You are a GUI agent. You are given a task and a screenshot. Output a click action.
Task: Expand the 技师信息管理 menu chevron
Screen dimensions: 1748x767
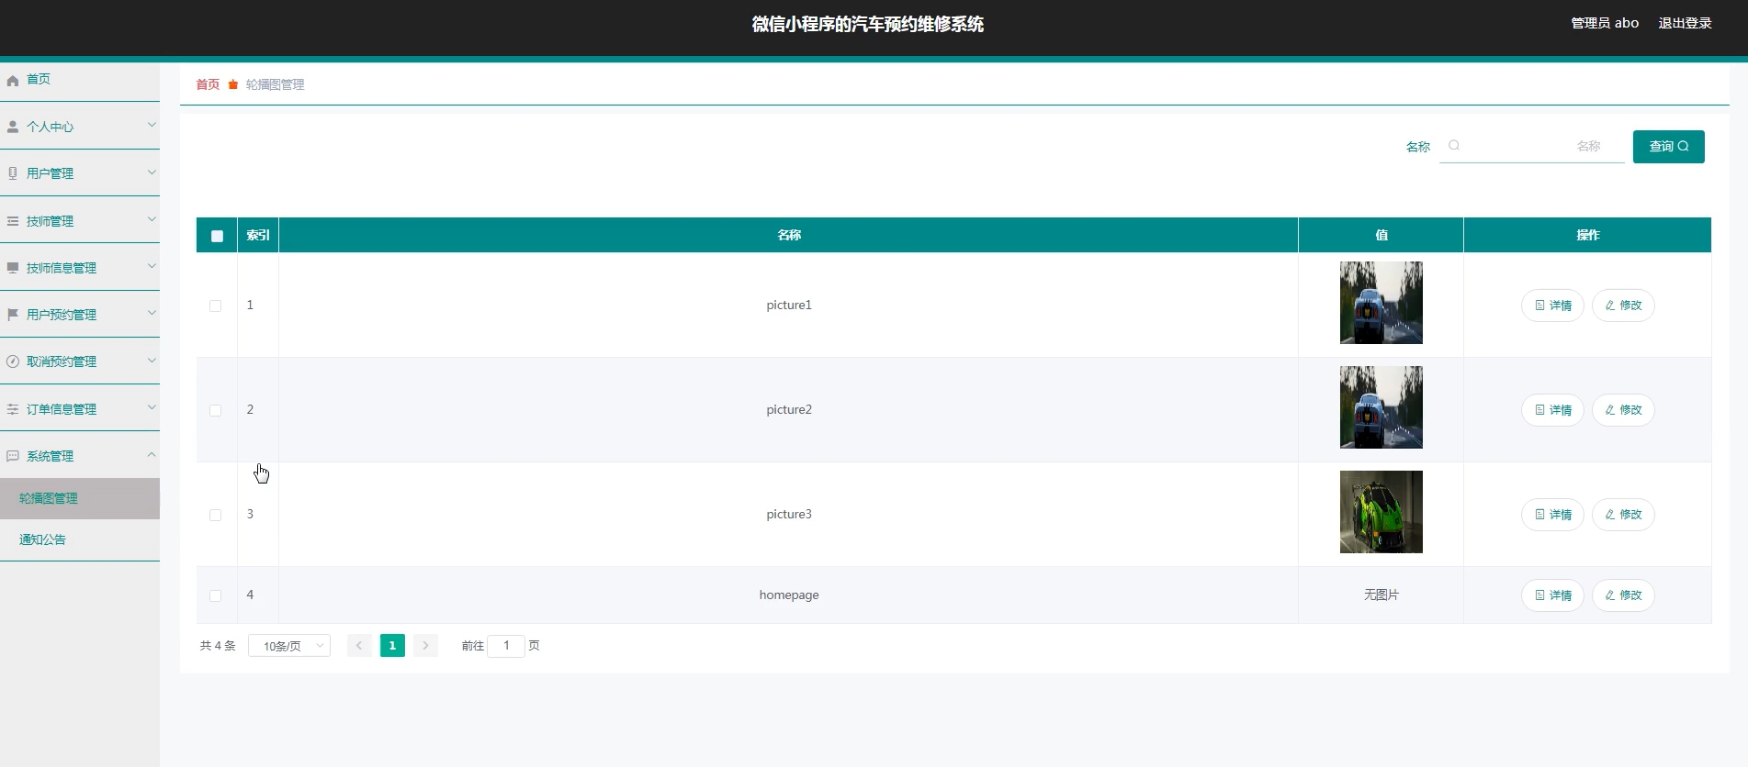(x=152, y=267)
